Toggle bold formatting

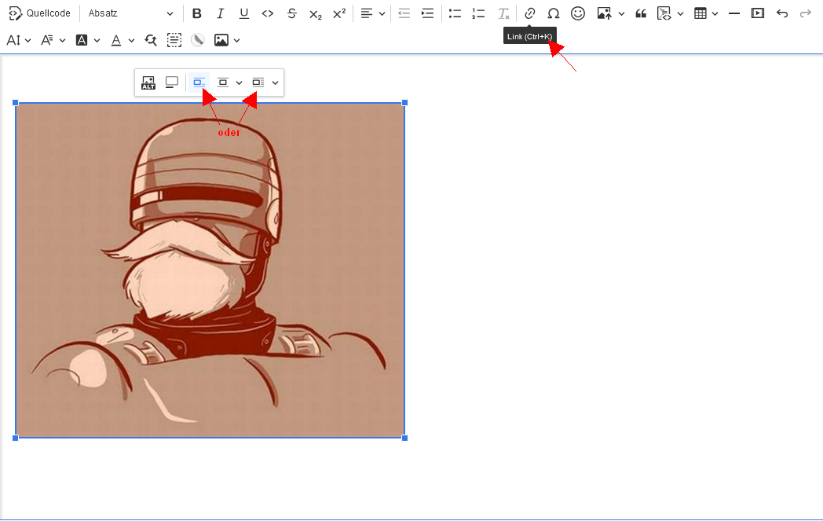(197, 13)
